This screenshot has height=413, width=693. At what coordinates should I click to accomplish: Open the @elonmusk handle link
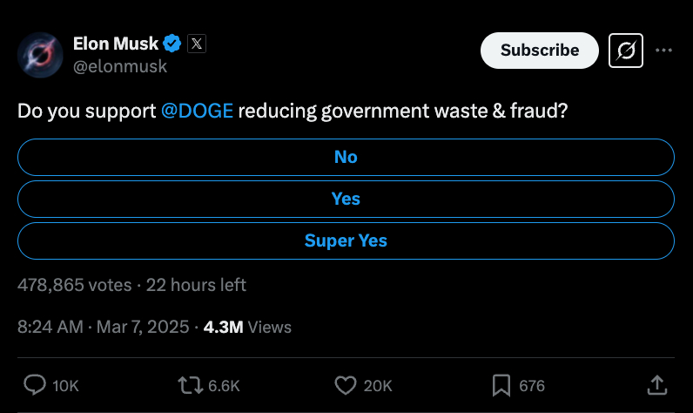coord(120,66)
